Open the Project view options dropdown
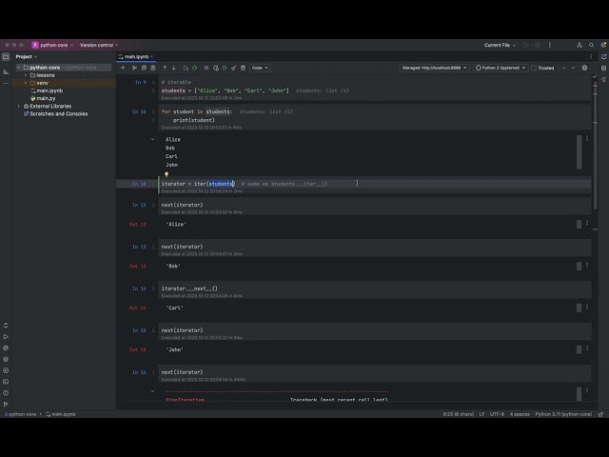The width and height of the screenshot is (609, 457). pos(27,57)
